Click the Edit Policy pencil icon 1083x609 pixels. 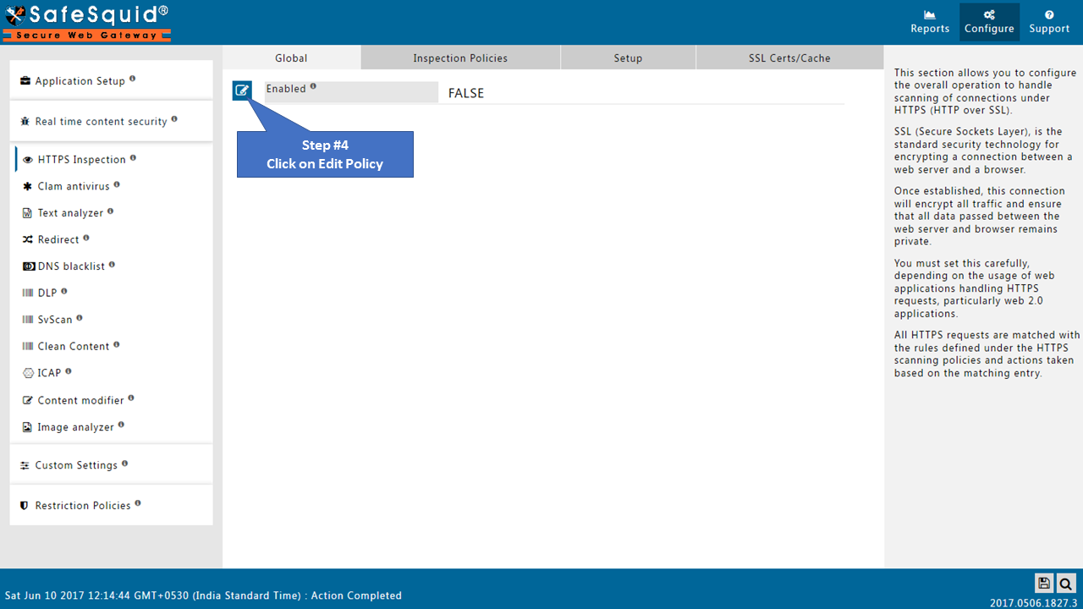(x=242, y=90)
